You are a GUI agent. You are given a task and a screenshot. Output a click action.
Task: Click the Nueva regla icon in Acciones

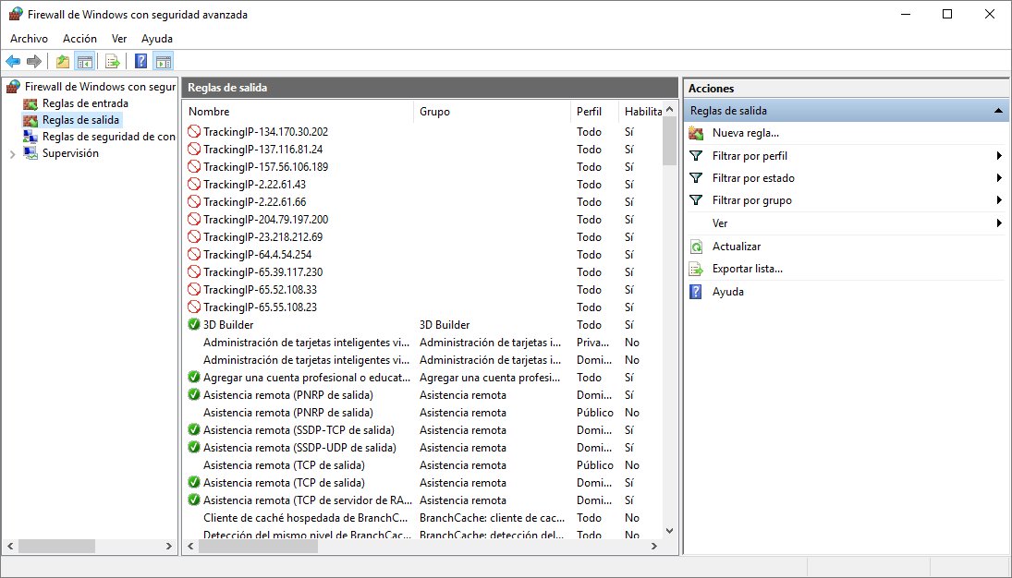pyautogui.click(x=696, y=133)
